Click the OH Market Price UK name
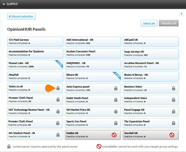186x152 pixels. (x=78, y=110)
